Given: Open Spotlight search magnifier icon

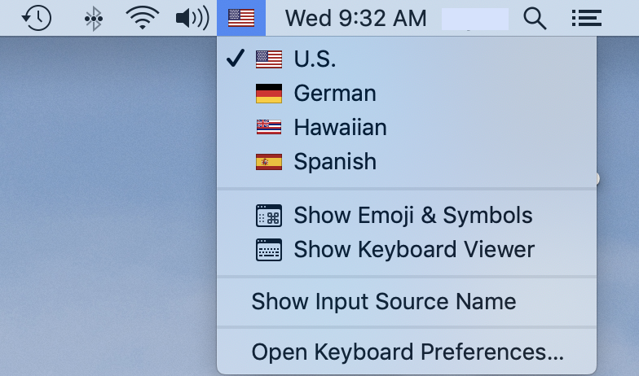Looking at the screenshot, I should point(535,18).
